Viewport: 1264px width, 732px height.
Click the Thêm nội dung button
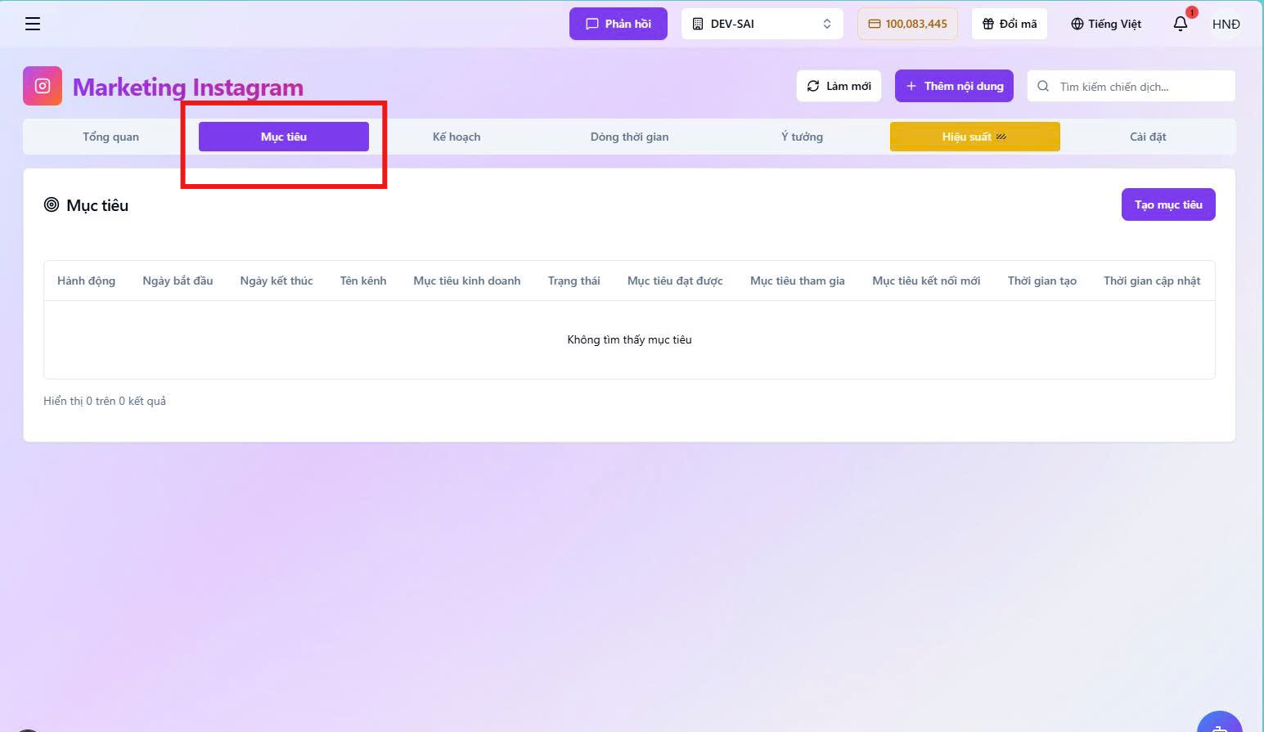(954, 86)
